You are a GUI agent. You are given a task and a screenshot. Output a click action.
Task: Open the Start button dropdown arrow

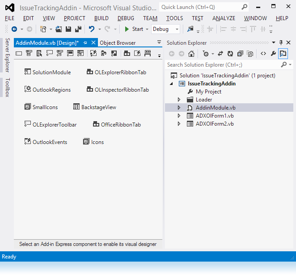click(x=147, y=29)
